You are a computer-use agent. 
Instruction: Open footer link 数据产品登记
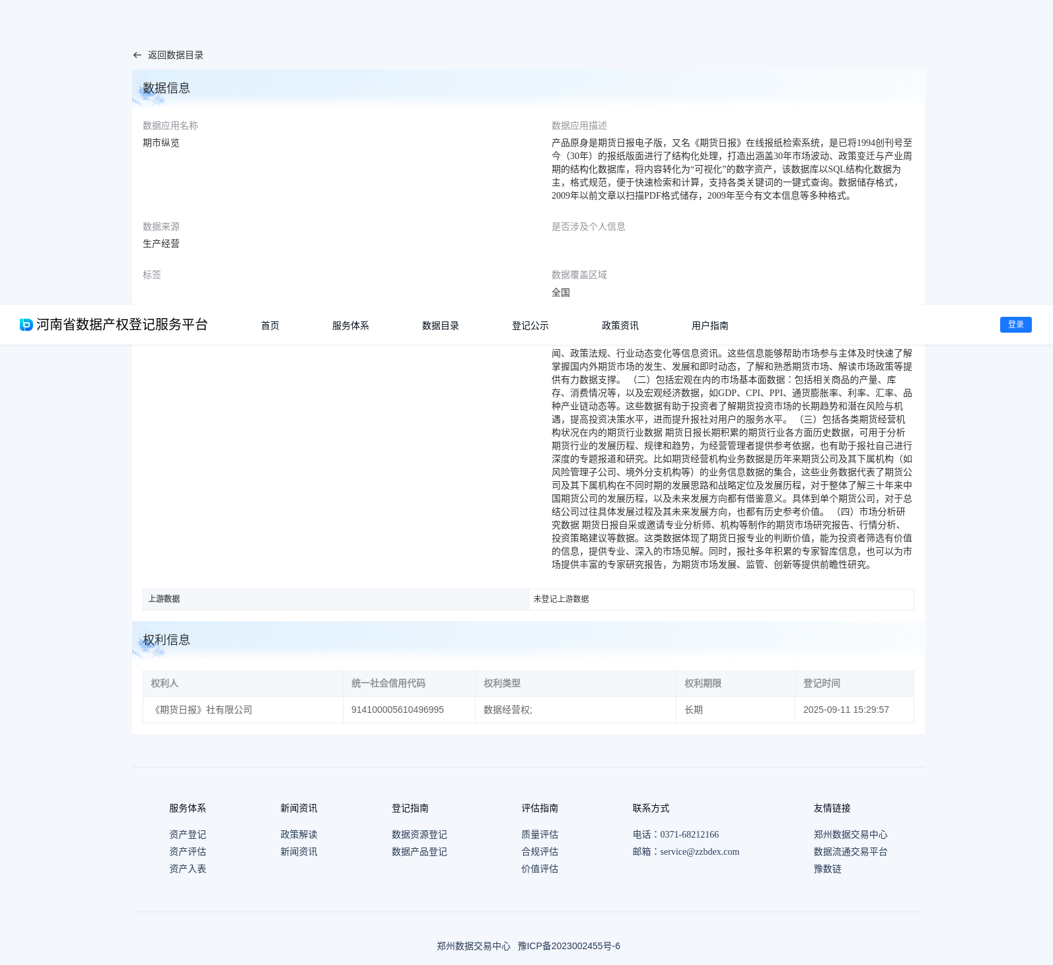coord(419,851)
